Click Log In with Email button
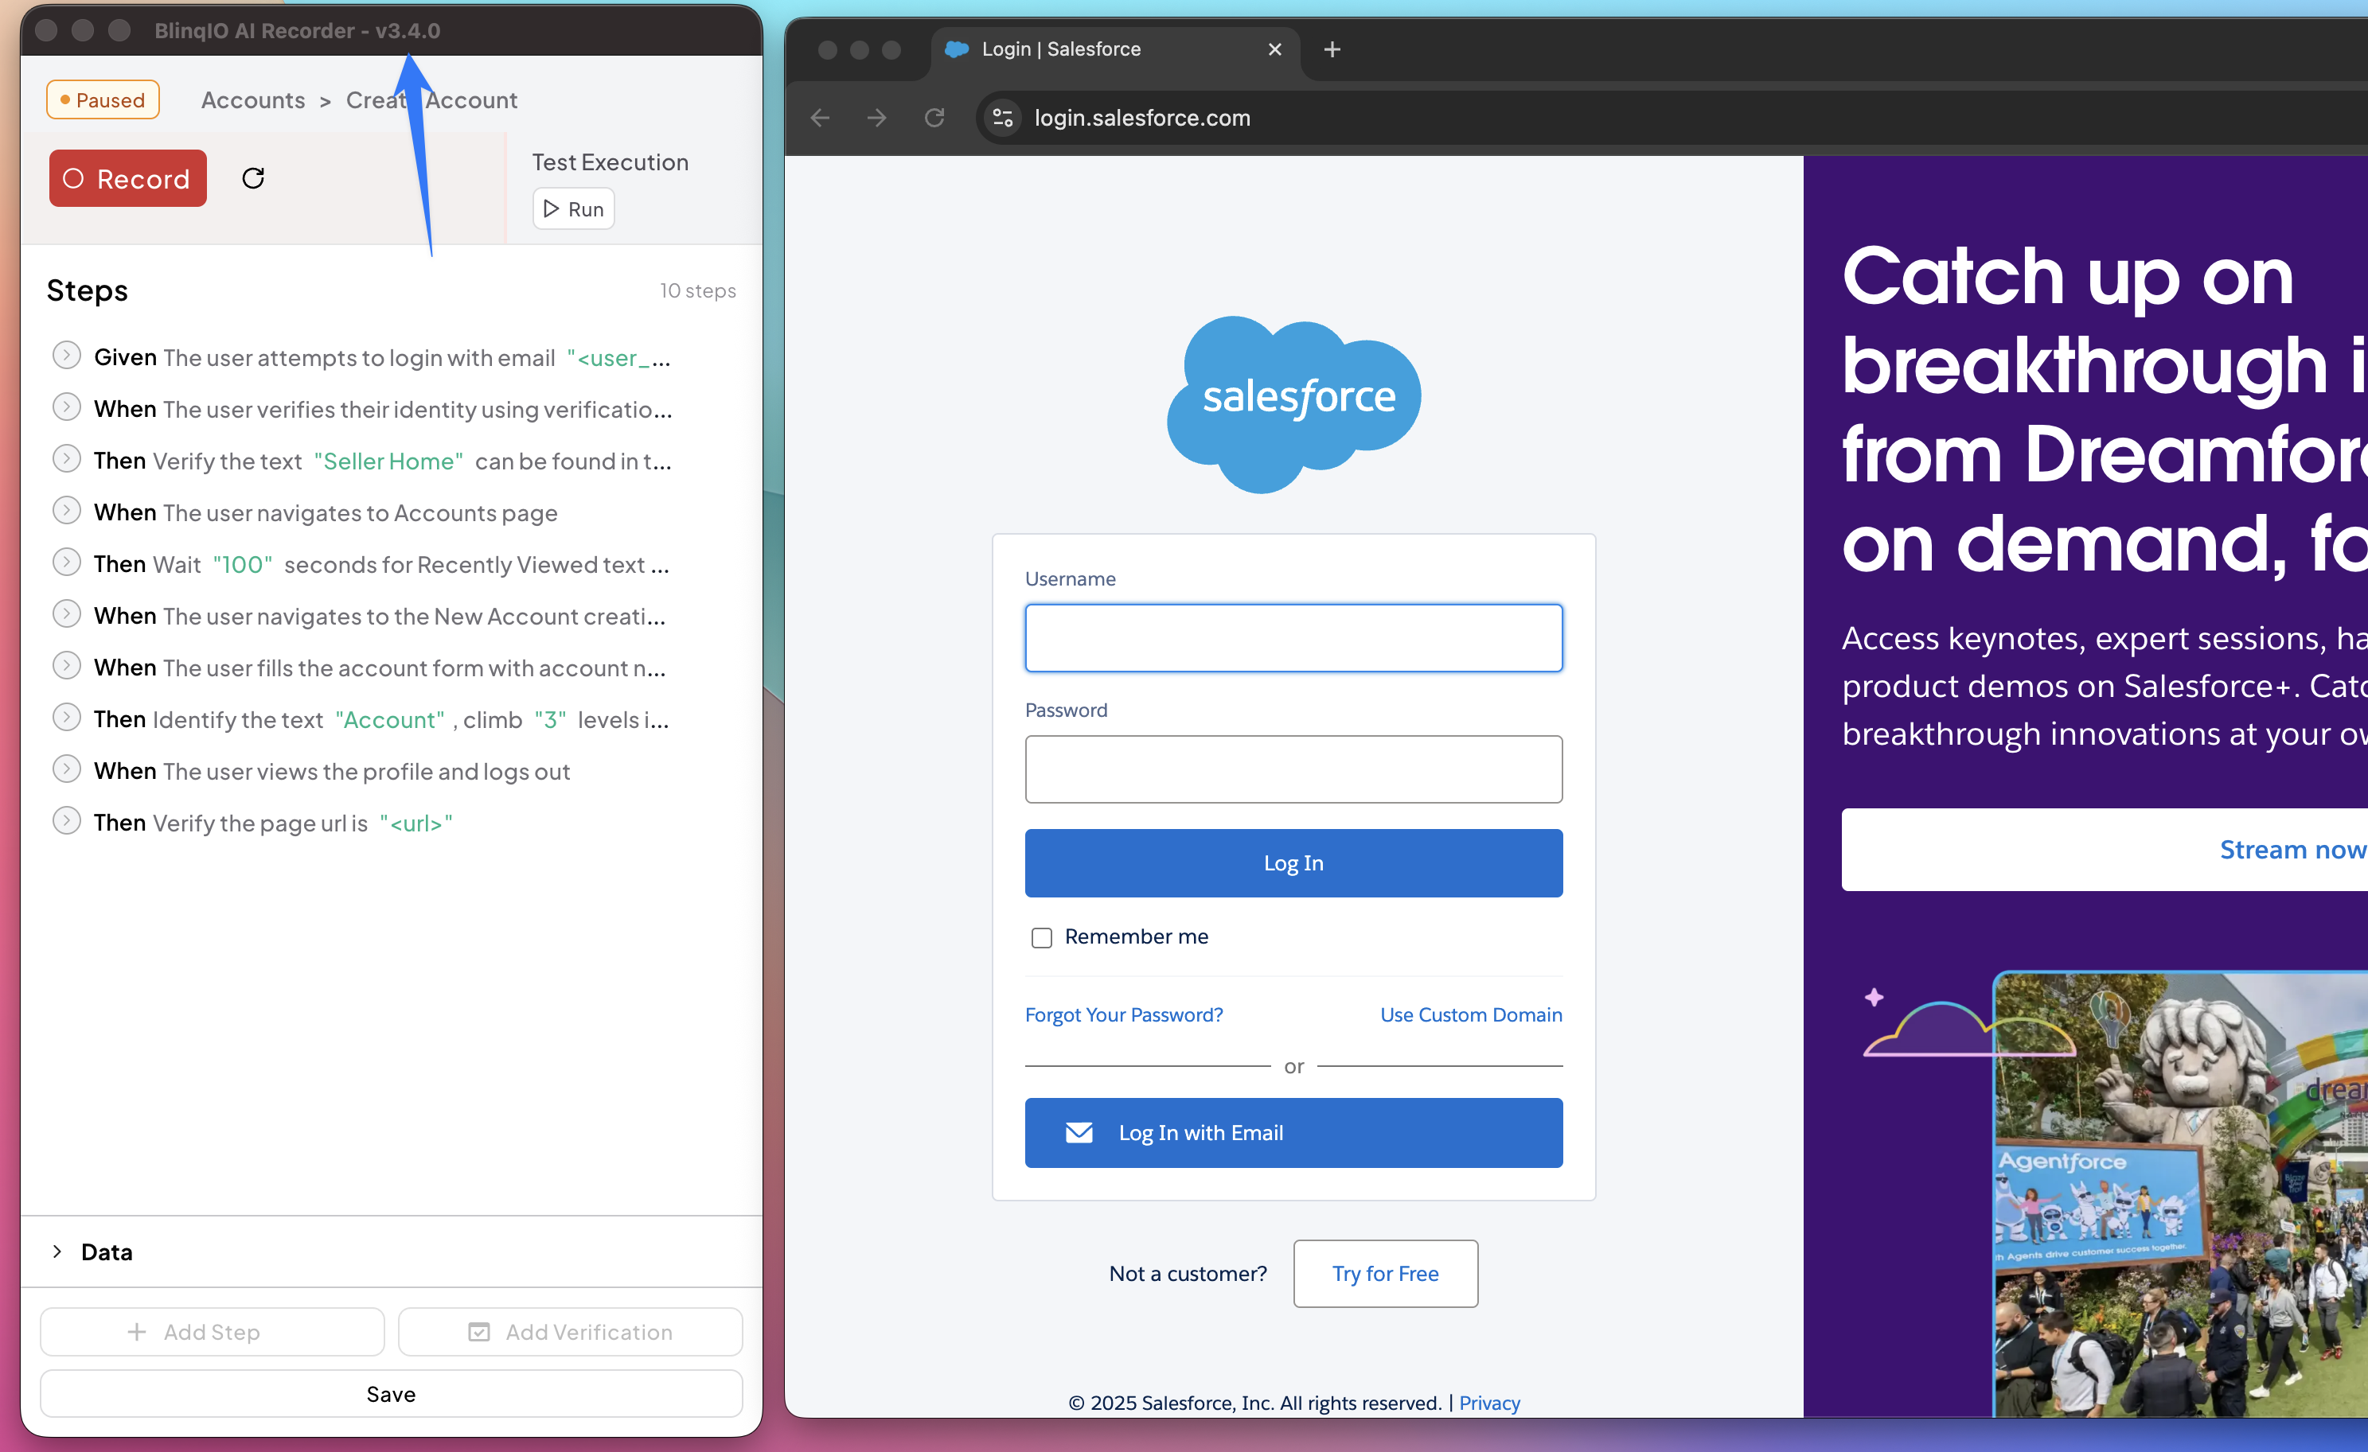This screenshot has height=1452, width=2368. (1293, 1132)
